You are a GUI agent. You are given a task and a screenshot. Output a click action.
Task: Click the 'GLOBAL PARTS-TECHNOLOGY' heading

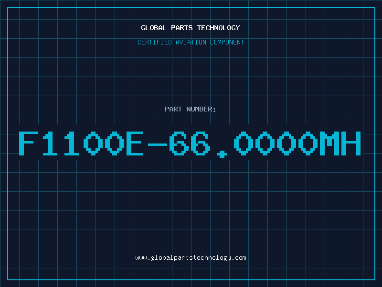pyautogui.click(x=191, y=28)
